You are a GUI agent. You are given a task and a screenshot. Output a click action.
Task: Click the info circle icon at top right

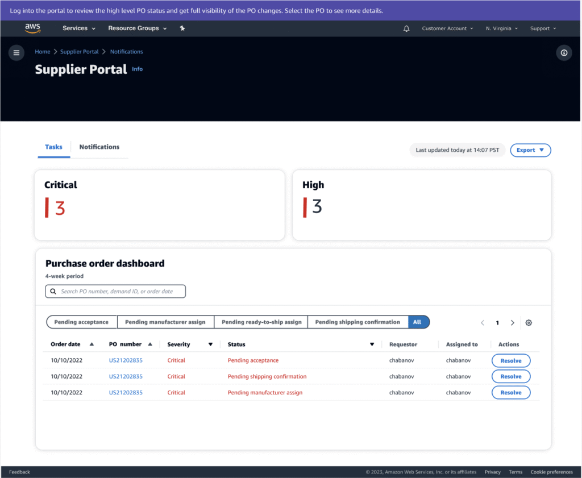[x=564, y=53]
